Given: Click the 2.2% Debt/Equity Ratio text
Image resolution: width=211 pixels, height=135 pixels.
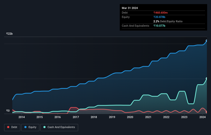Looking at the screenshot, I should (x=168, y=21).
